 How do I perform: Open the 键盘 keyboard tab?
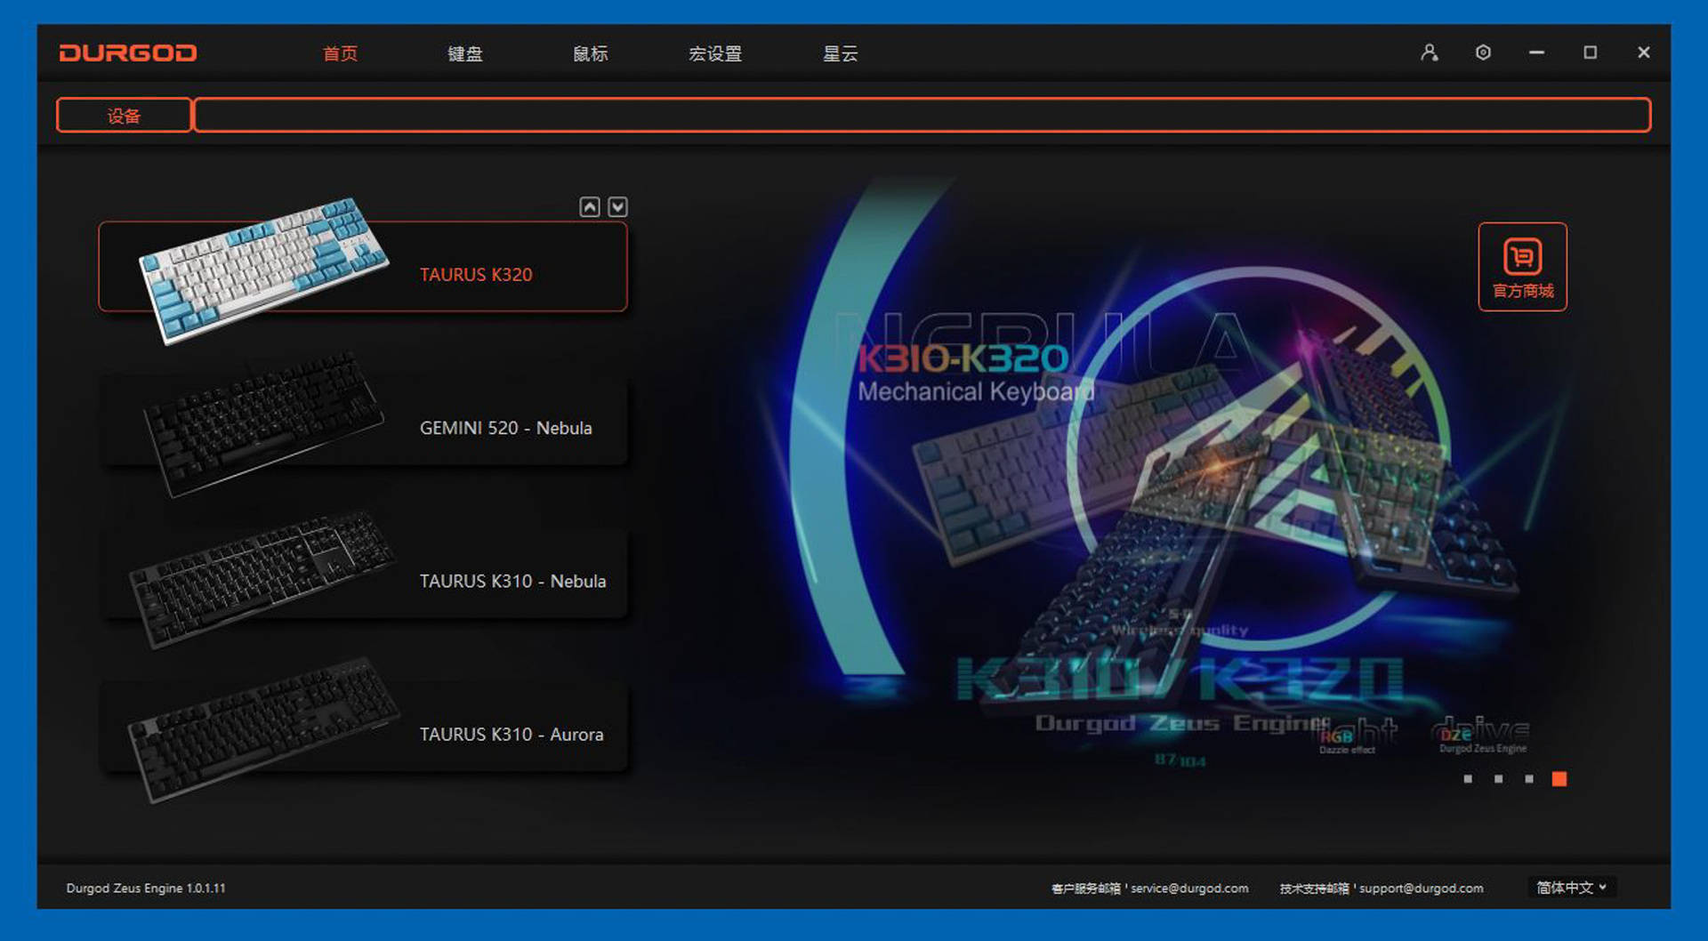[465, 53]
